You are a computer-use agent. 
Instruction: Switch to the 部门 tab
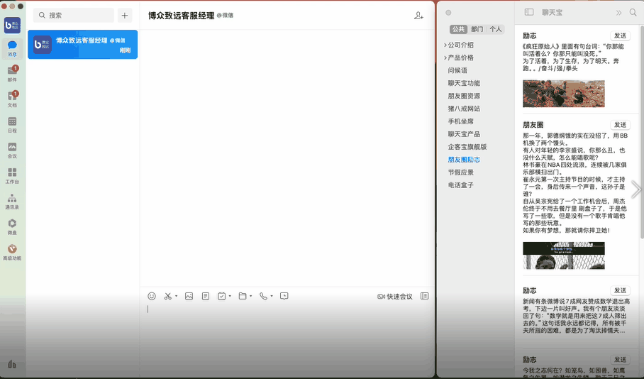tap(477, 30)
